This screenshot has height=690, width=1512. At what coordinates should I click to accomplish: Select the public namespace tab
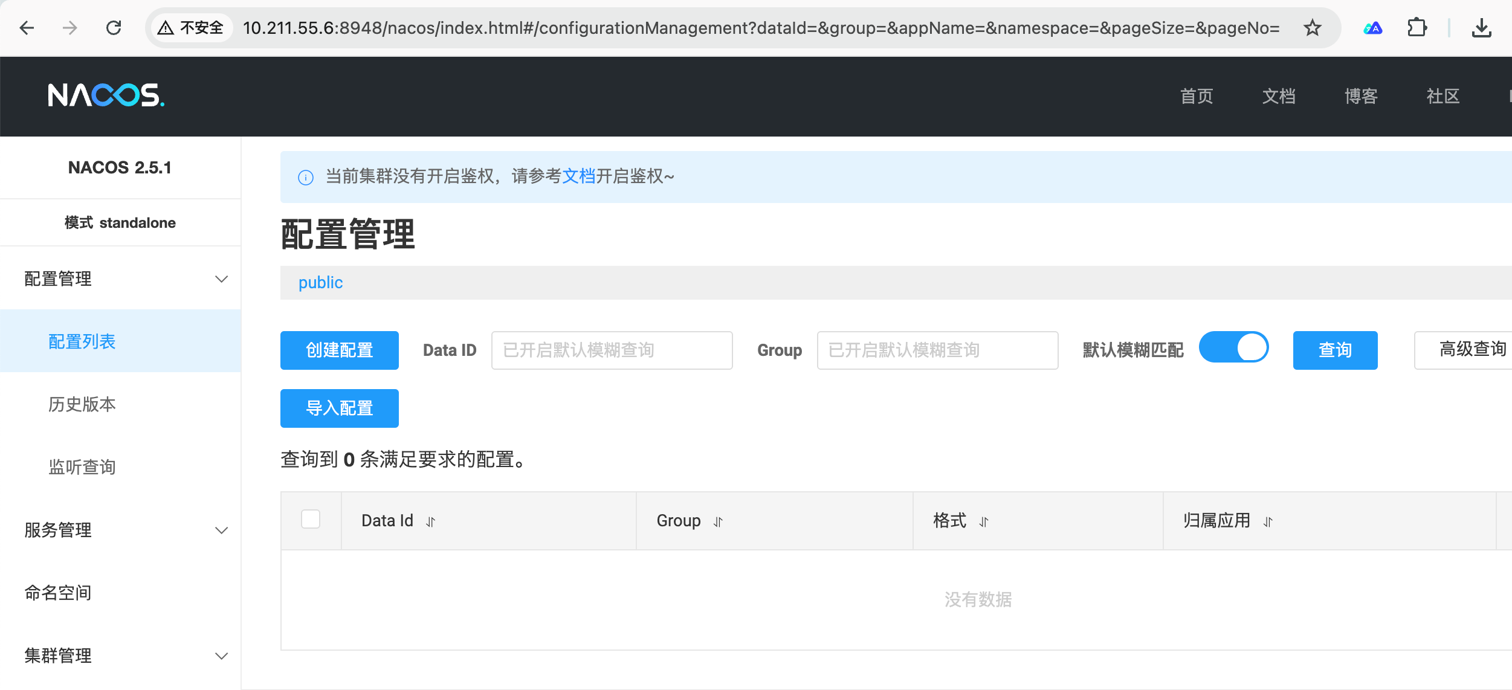(320, 283)
